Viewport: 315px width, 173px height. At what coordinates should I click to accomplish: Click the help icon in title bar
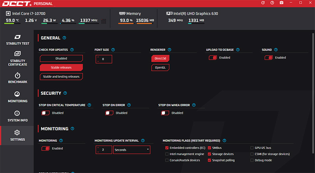click(x=272, y=3)
